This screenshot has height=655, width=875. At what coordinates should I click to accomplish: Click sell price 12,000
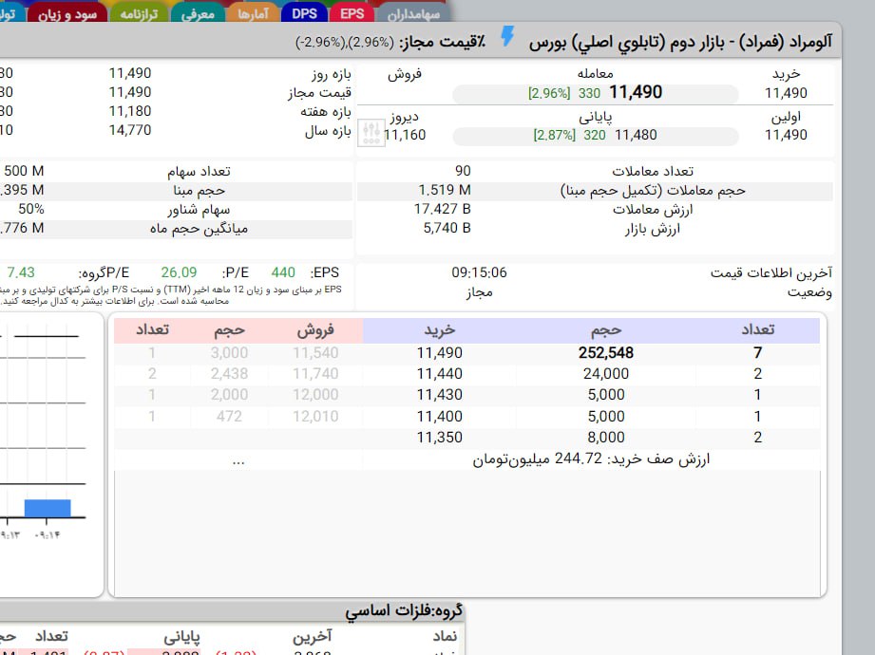click(315, 395)
